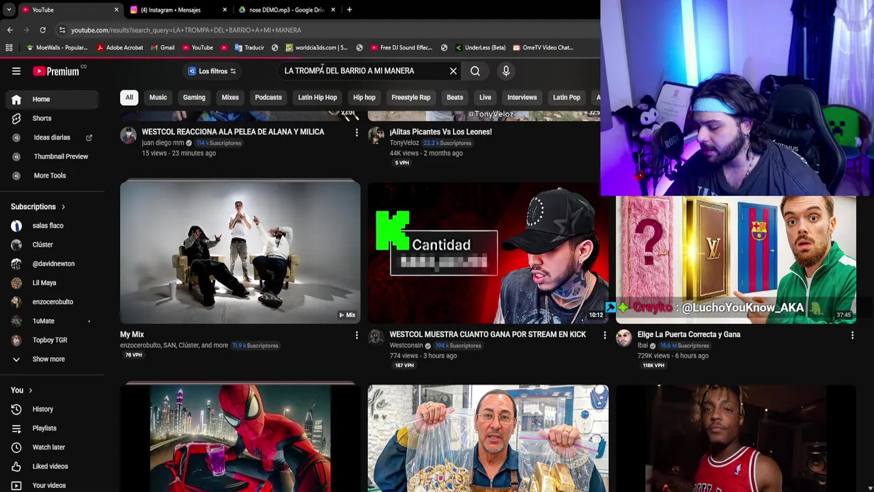Reload the page with refresh button
This screenshot has height=492, width=874.
click(42, 30)
